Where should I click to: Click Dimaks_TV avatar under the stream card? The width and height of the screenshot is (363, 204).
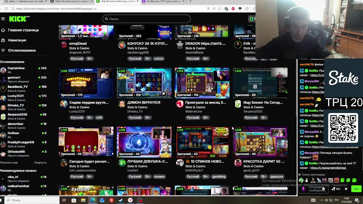122,104
